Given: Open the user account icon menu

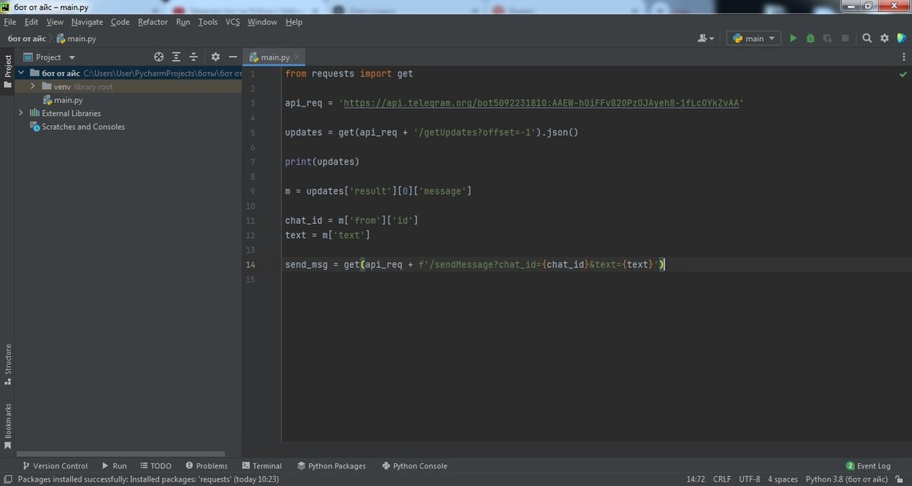Looking at the screenshot, I should 705,38.
